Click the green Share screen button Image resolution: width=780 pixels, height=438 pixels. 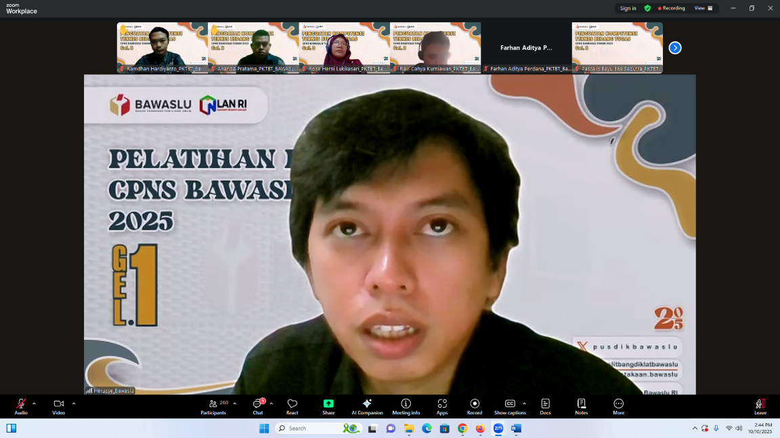[328, 406]
